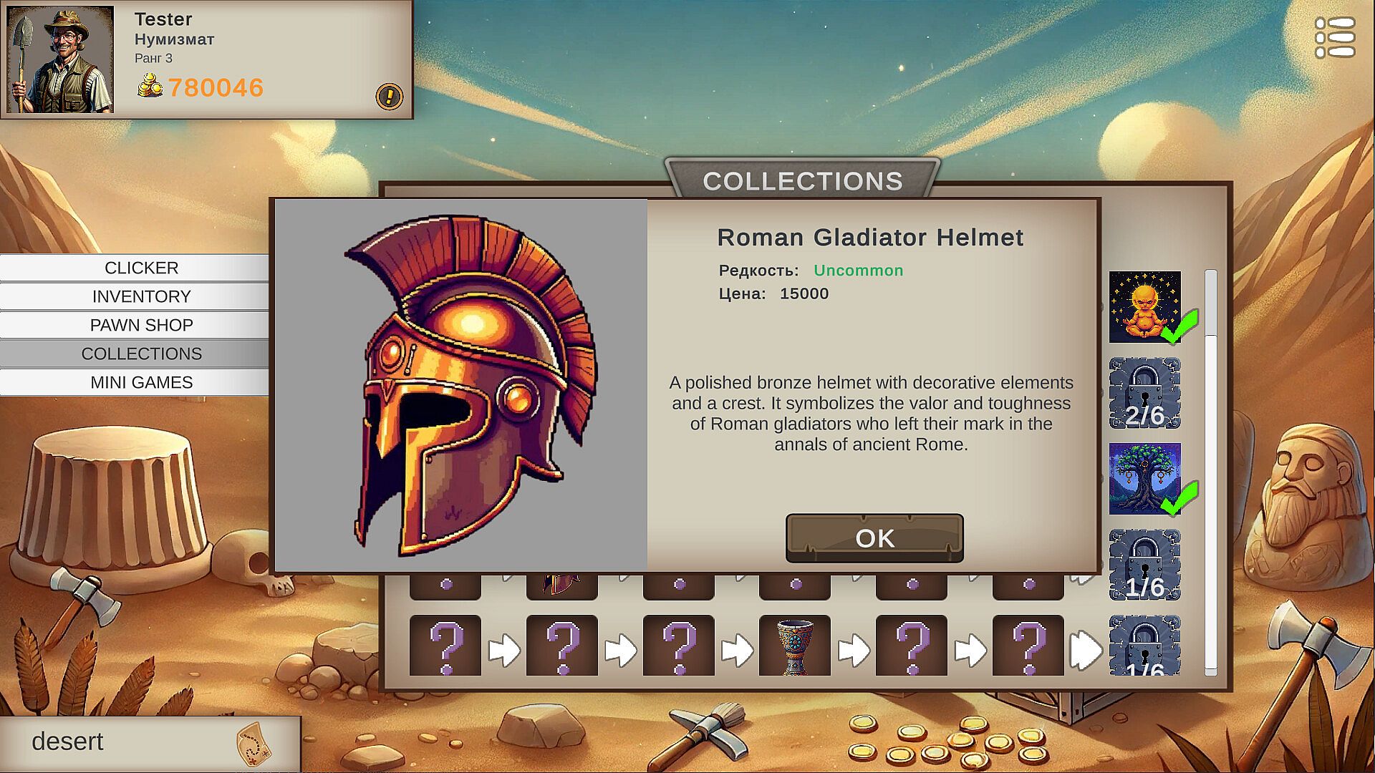Click the hamburger list menu icon
This screenshot has height=773, width=1375.
(1335, 37)
